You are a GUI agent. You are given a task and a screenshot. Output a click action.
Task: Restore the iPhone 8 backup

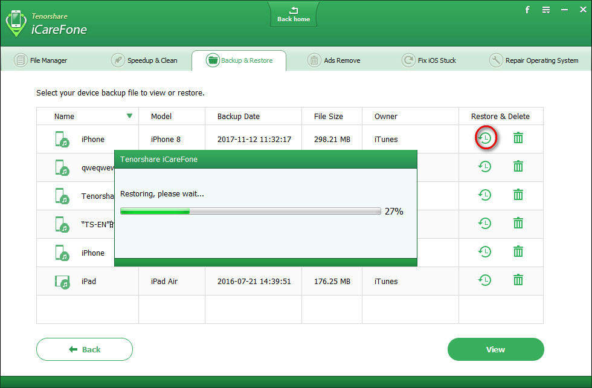tap(485, 138)
